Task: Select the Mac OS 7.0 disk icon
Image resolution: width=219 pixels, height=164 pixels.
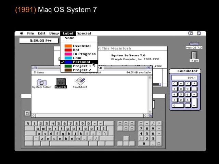Action: coord(194,44)
